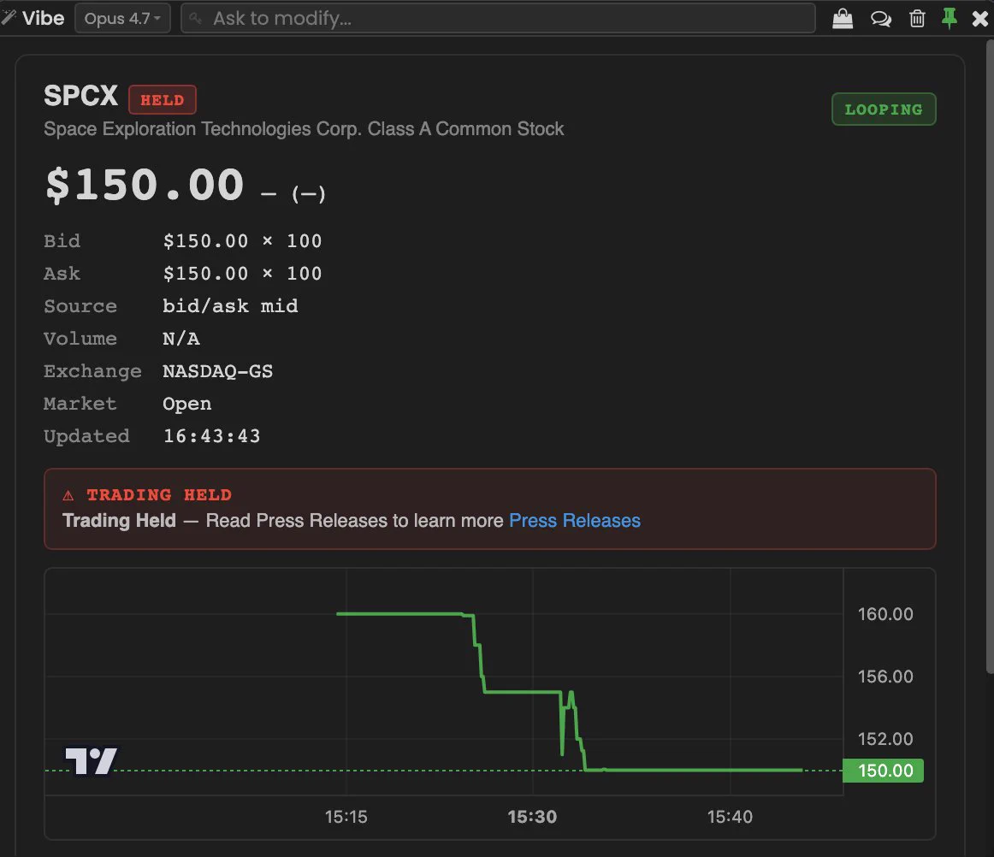
Task: Click the 15:40 time axis label
Action: tap(730, 817)
